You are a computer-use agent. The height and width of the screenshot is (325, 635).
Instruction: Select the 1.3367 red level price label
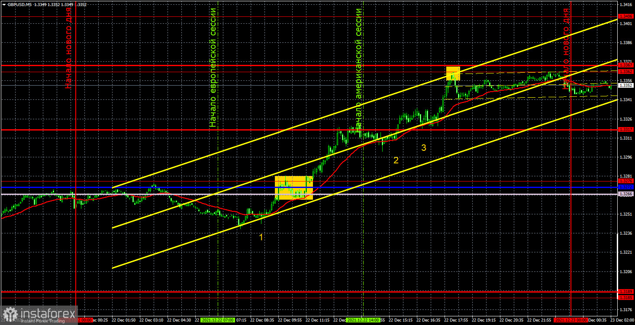tap(626, 66)
